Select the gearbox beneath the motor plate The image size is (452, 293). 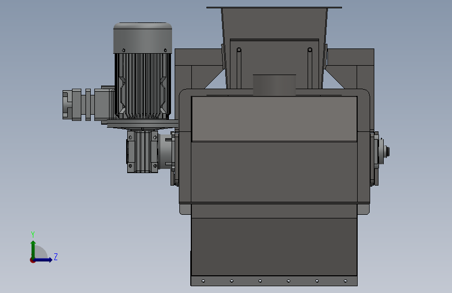142,152
